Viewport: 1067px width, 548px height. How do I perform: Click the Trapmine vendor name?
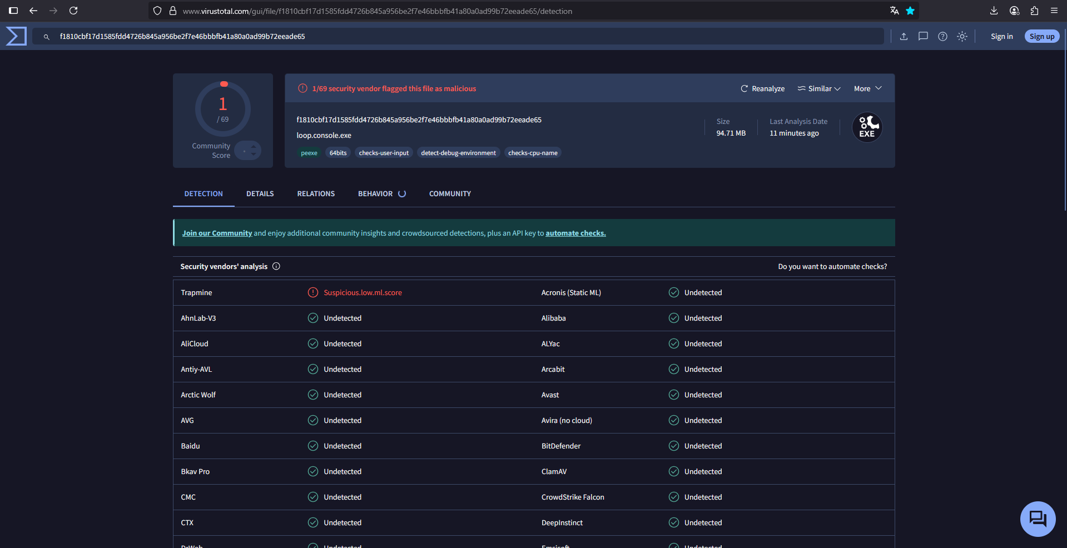pos(196,292)
